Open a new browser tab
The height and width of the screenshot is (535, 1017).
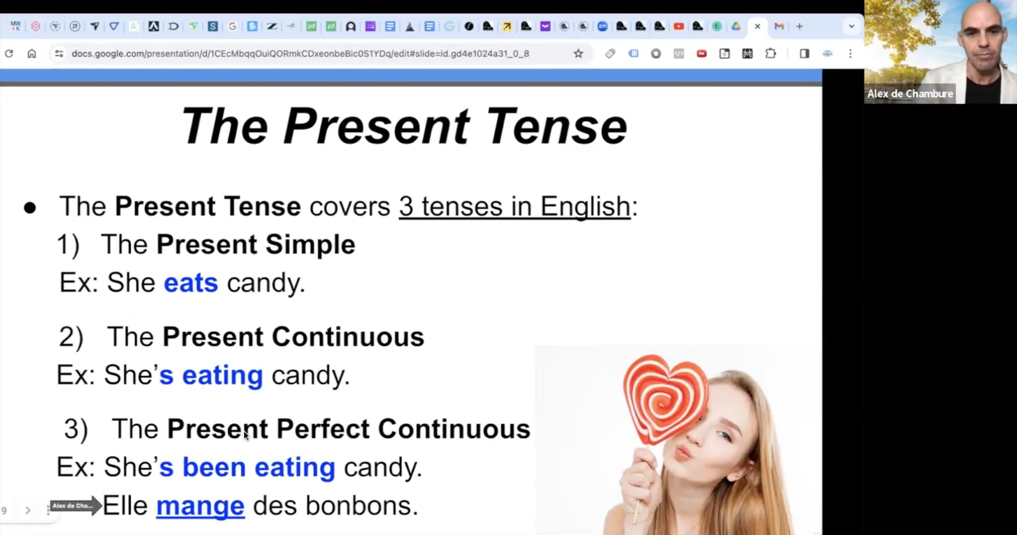point(799,26)
